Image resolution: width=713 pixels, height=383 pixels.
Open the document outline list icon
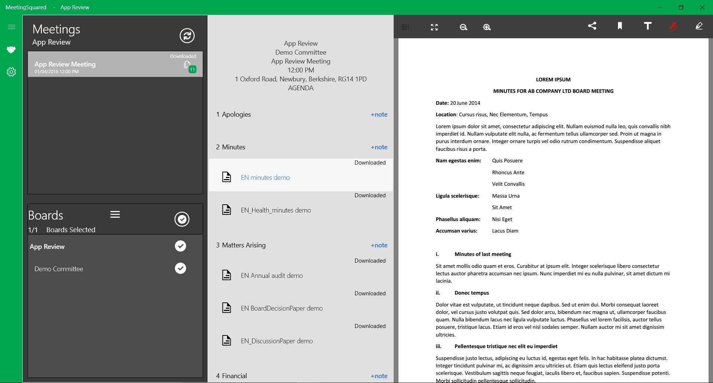pyautogui.click(x=406, y=27)
